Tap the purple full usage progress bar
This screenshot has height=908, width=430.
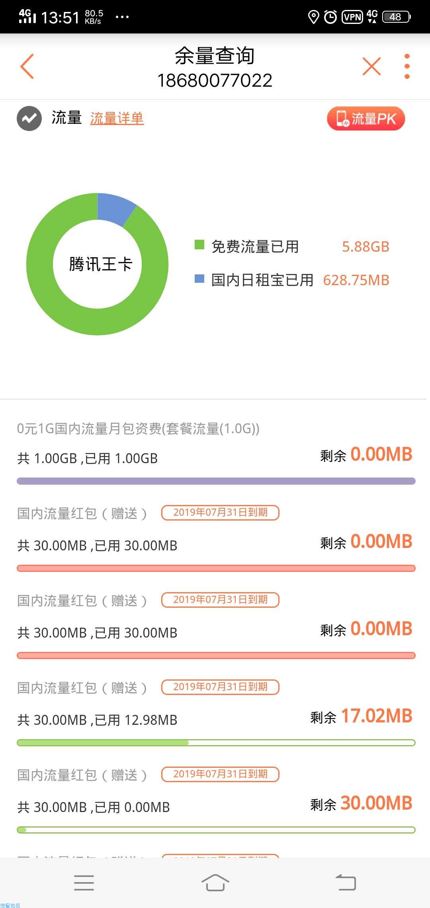[216, 481]
